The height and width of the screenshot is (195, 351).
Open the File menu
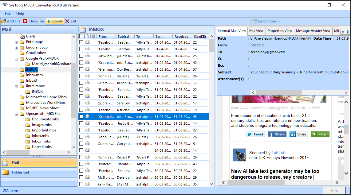coord(8,14)
